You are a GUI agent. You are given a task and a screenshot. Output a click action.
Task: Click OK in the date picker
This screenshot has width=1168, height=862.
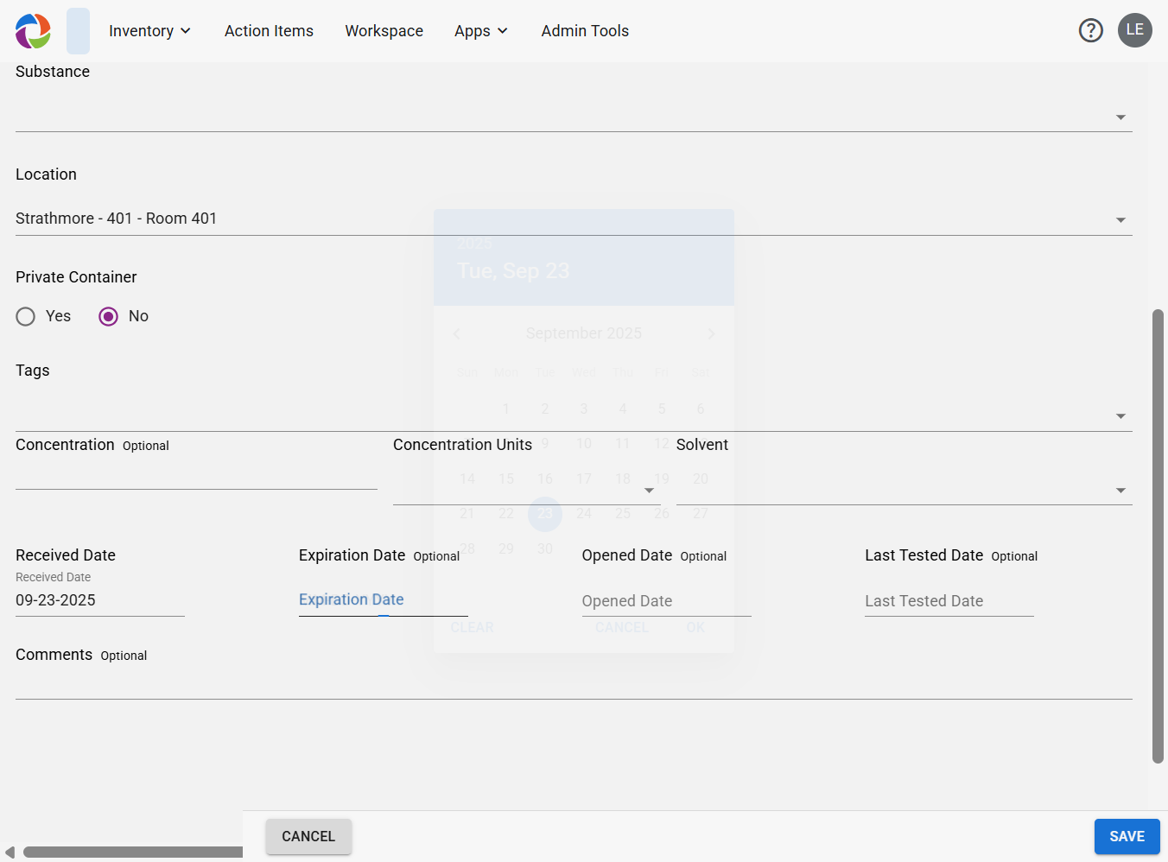point(695,628)
